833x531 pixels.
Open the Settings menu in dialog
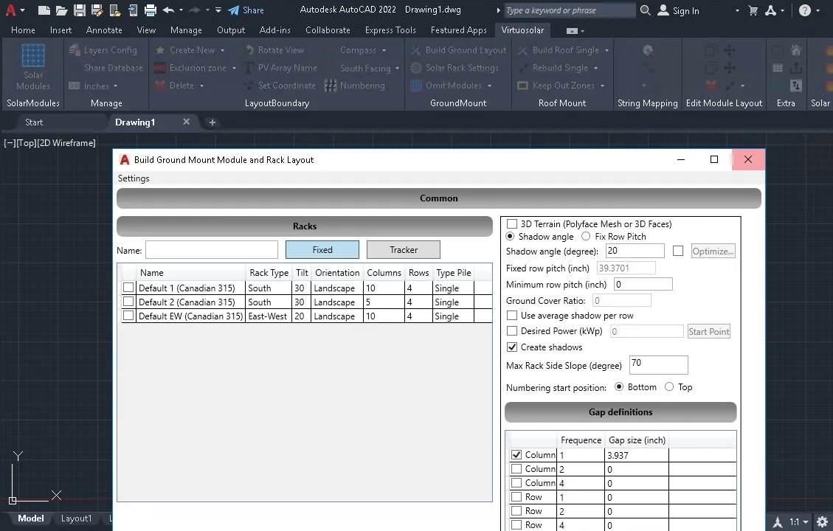point(134,178)
